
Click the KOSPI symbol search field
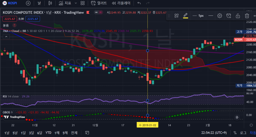coord(11,3)
